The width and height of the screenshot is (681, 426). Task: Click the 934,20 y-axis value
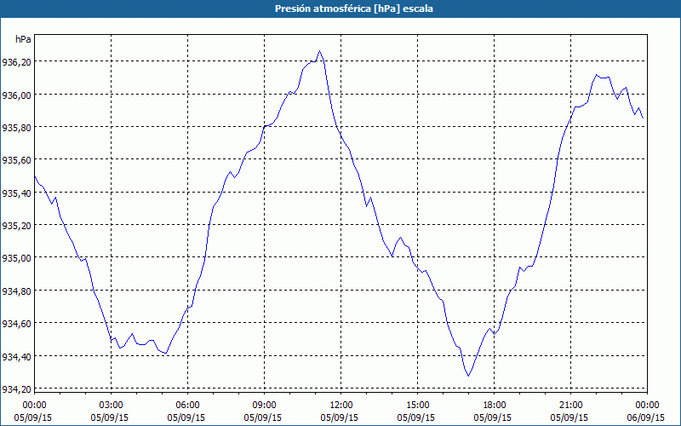pyautogui.click(x=15, y=389)
